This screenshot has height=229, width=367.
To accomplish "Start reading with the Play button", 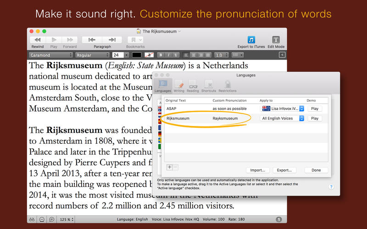I will point(54,40).
